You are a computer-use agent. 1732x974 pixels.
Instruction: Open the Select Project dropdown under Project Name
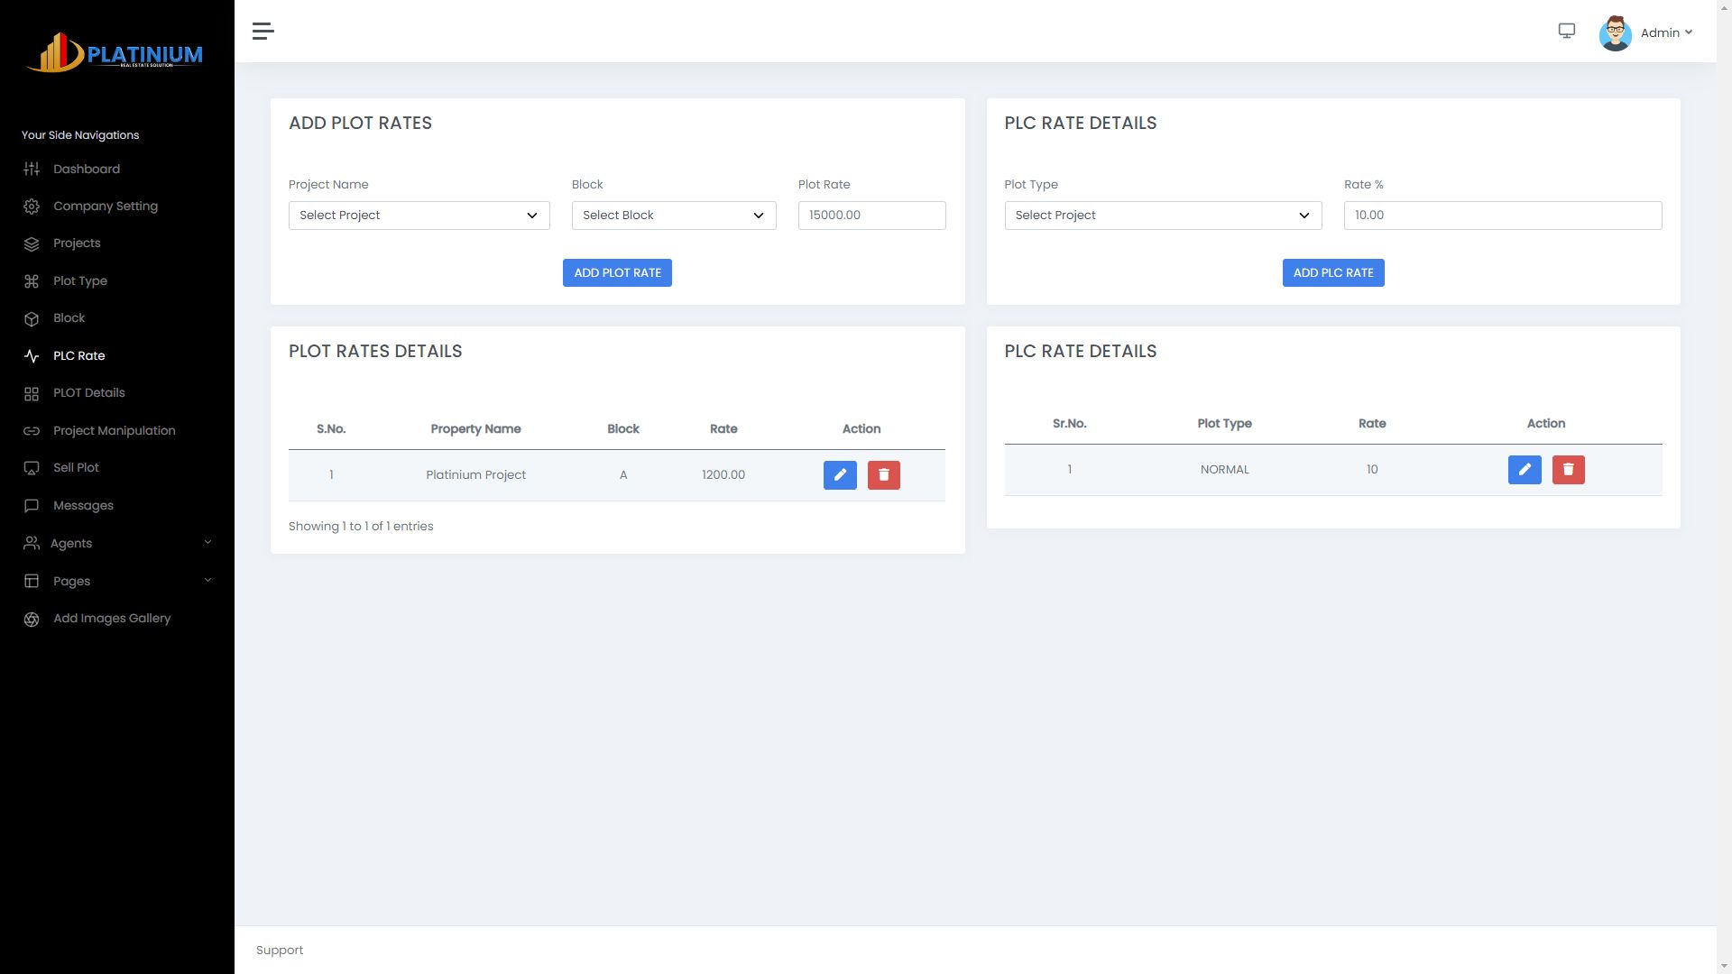click(x=419, y=215)
